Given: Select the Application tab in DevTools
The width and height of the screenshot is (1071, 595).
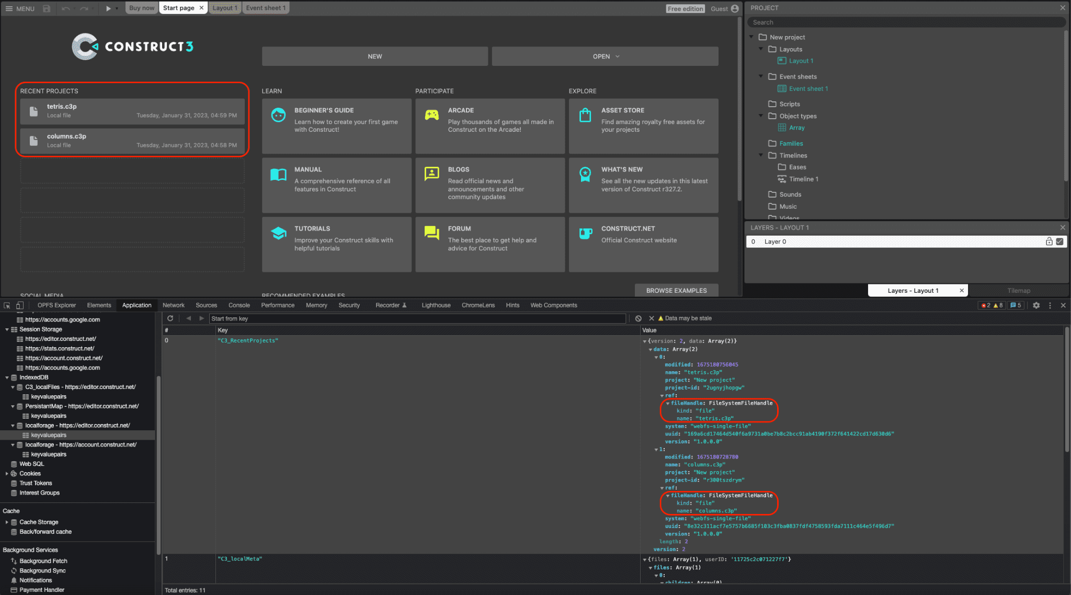Looking at the screenshot, I should coord(136,305).
